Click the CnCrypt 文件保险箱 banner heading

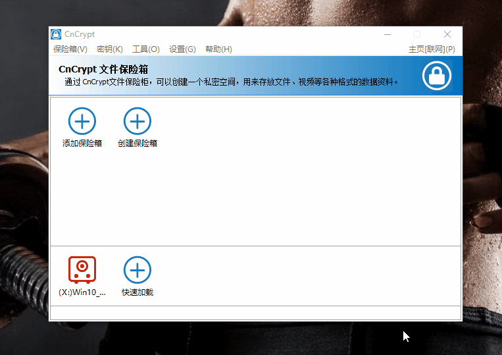(103, 69)
